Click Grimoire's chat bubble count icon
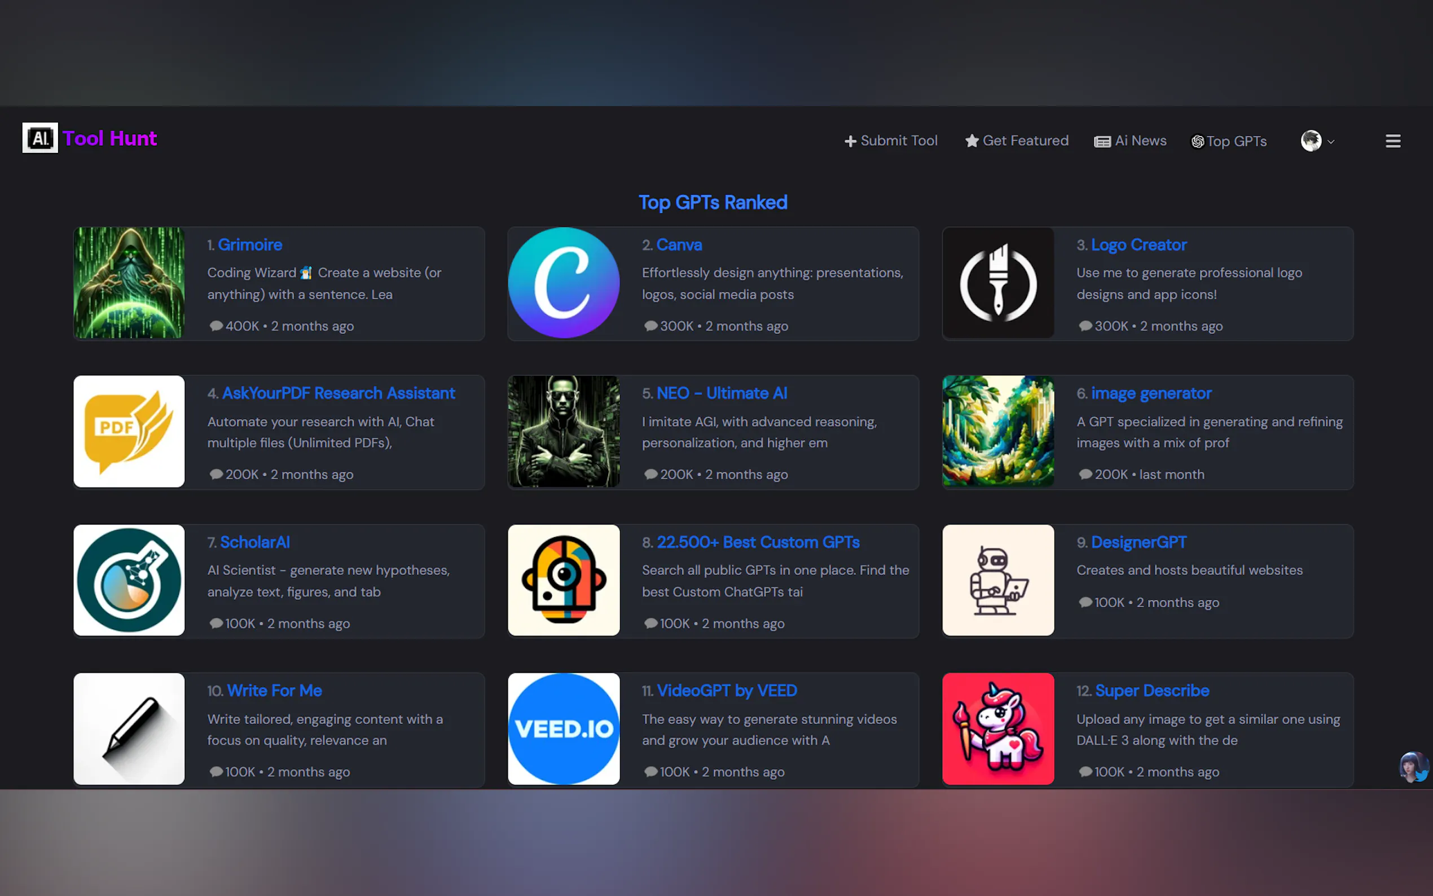The image size is (1433, 896). (216, 326)
